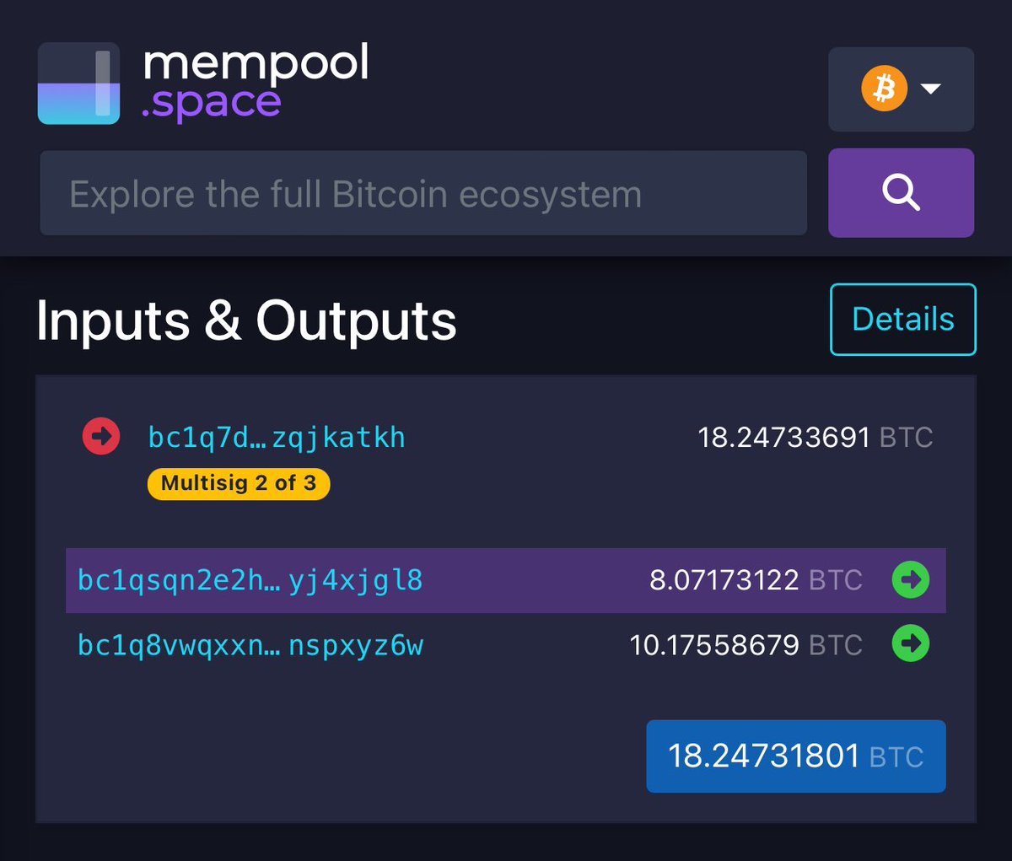
Task: Toggle the blue 18.24731801 BTC total button
Action: [x=795, y=756]
